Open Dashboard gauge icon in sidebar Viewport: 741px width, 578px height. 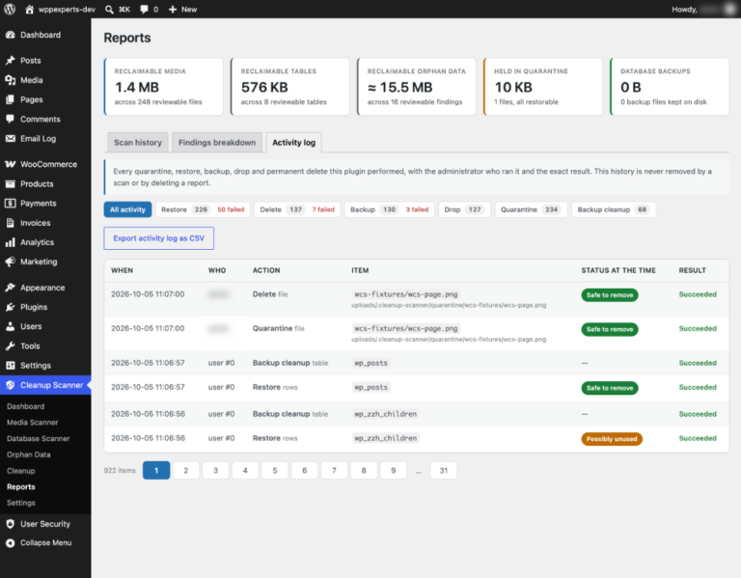tap(10, 35)
